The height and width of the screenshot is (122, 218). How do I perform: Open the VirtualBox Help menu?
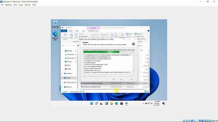(x=34, y=5)
